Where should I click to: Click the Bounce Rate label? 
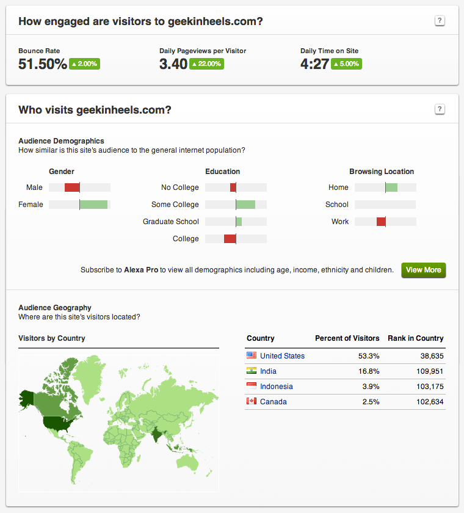point(39,51)
